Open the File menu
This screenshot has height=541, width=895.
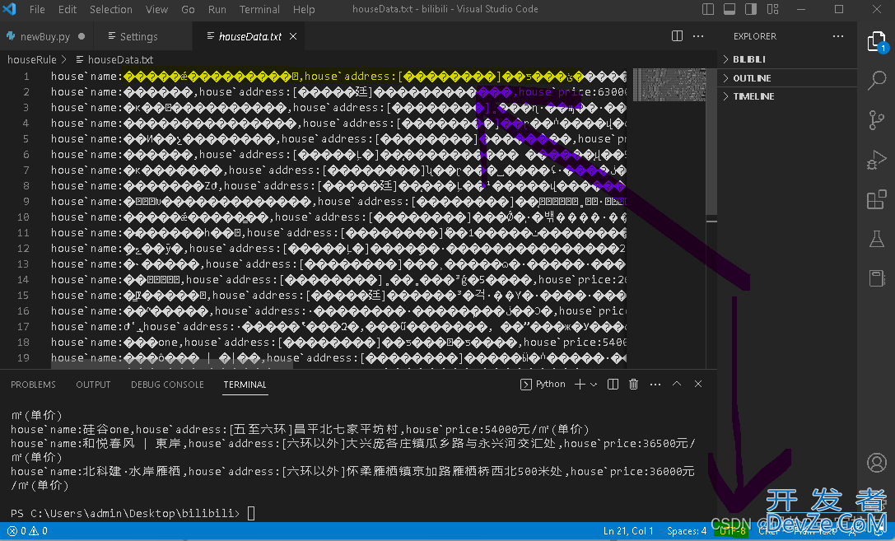point(37,9)
